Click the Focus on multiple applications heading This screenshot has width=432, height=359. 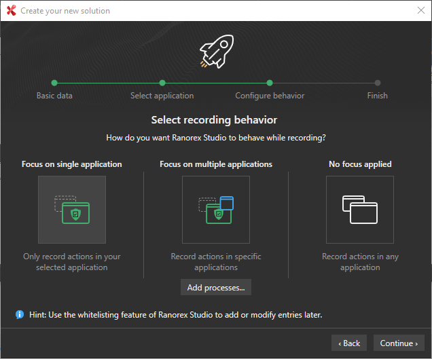coord(216,164)
